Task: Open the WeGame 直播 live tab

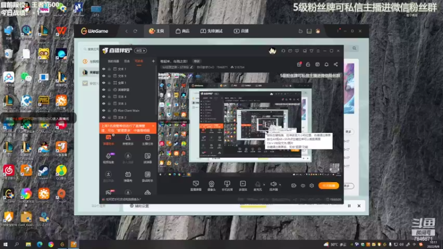Action: tap(241, 31)
